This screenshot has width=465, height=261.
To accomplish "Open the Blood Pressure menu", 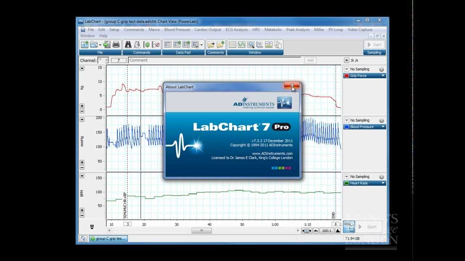I will click(177, 30).
